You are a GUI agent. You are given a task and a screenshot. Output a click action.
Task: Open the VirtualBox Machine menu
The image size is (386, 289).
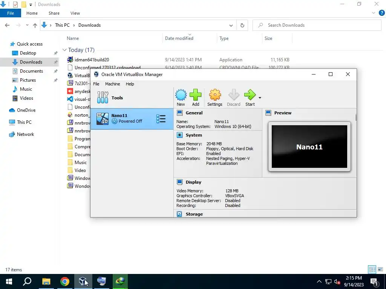tap(112, 84)
